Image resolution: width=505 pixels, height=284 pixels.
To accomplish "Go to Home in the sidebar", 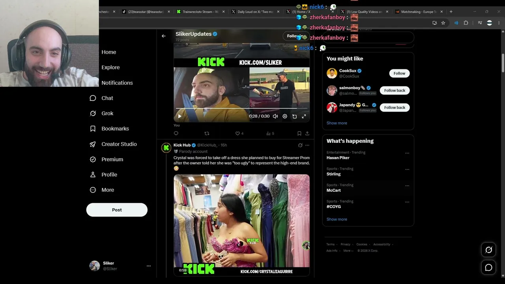I will pyautogui.click(x=109, y=52).
